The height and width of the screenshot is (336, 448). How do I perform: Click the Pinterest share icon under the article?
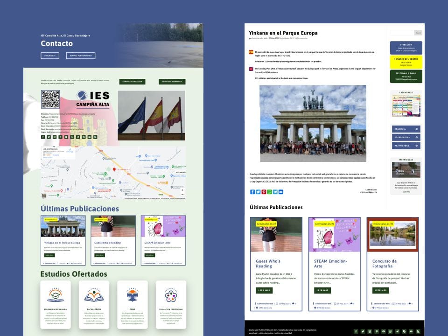(x=264, y=192)
